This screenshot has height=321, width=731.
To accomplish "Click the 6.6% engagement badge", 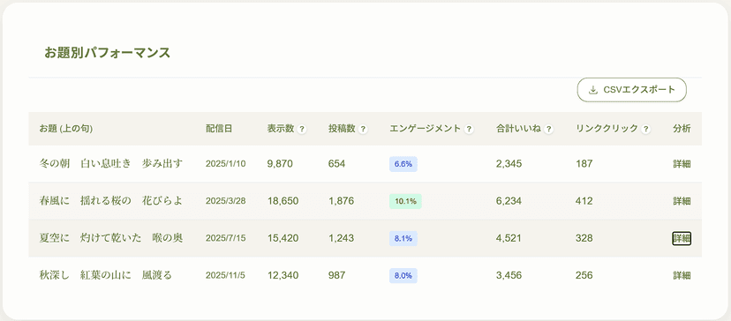I will pyautogui.click(x=403, y=164).
